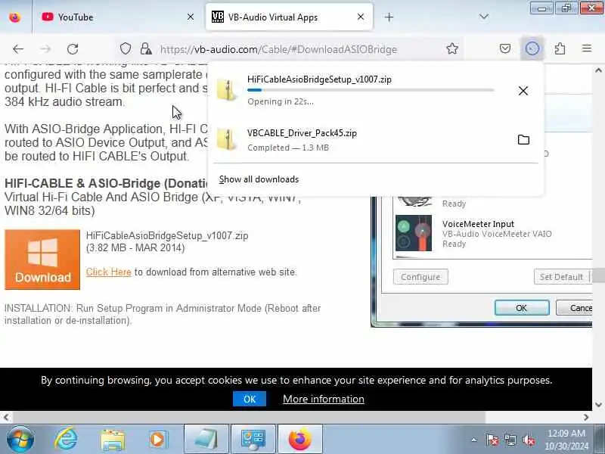Open the control panel taskbar window

pyautogui.click(x=253, y=440)
